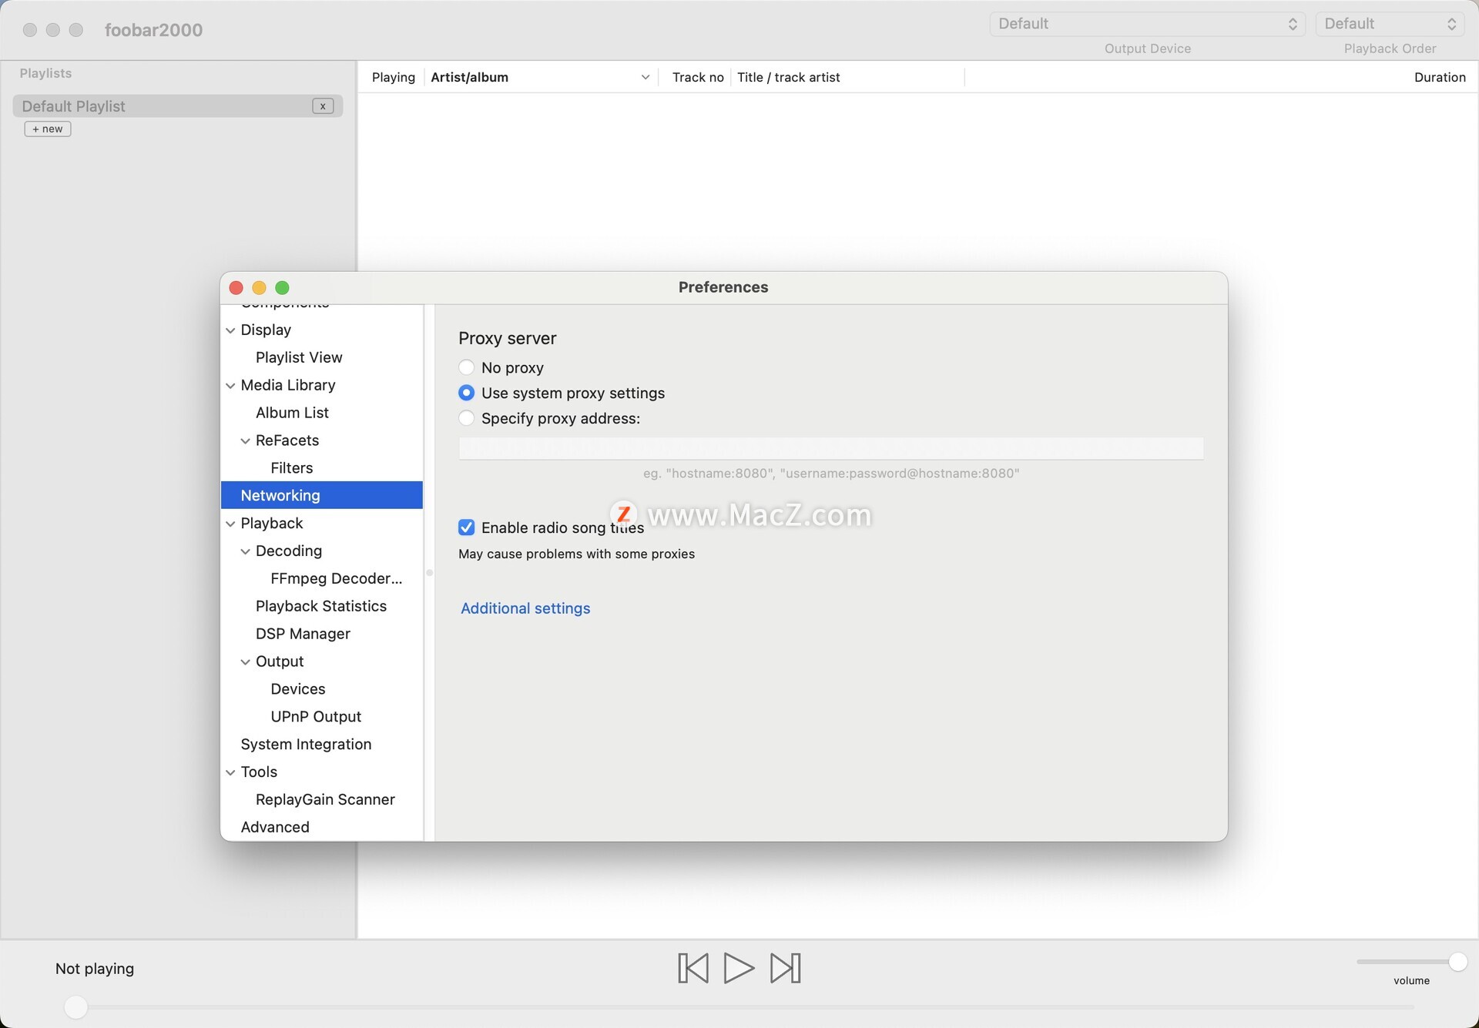The image size is (1479, 1028).
Task: Collapse the ReFacets tree node
Action: [x=245, y=441]
